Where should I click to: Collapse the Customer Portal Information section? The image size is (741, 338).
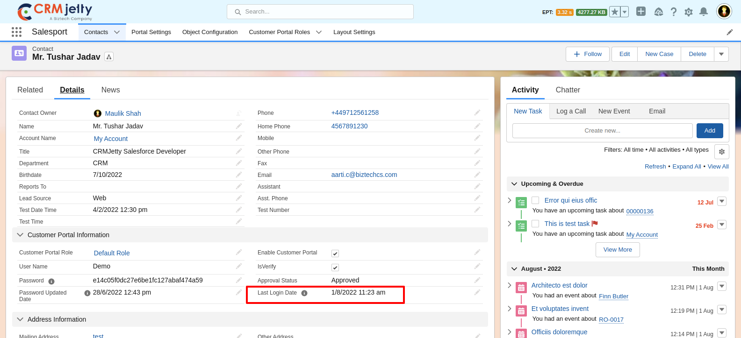[x=20, y=235]
